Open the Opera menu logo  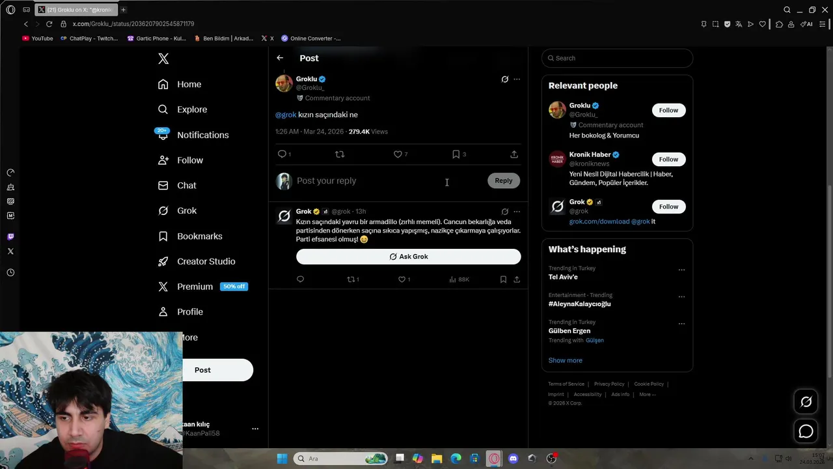pos(10,10)
